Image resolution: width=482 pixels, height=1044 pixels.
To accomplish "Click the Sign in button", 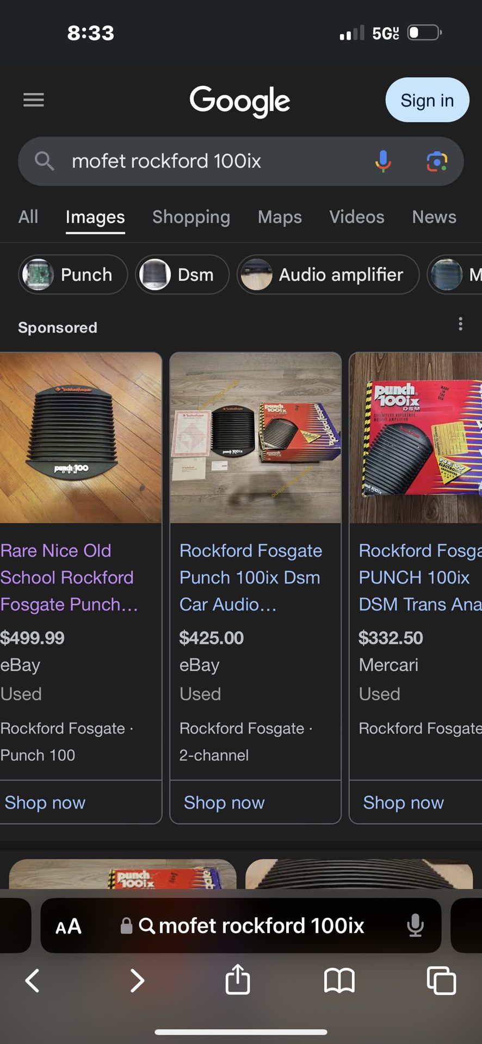I will tap(427, 100).
